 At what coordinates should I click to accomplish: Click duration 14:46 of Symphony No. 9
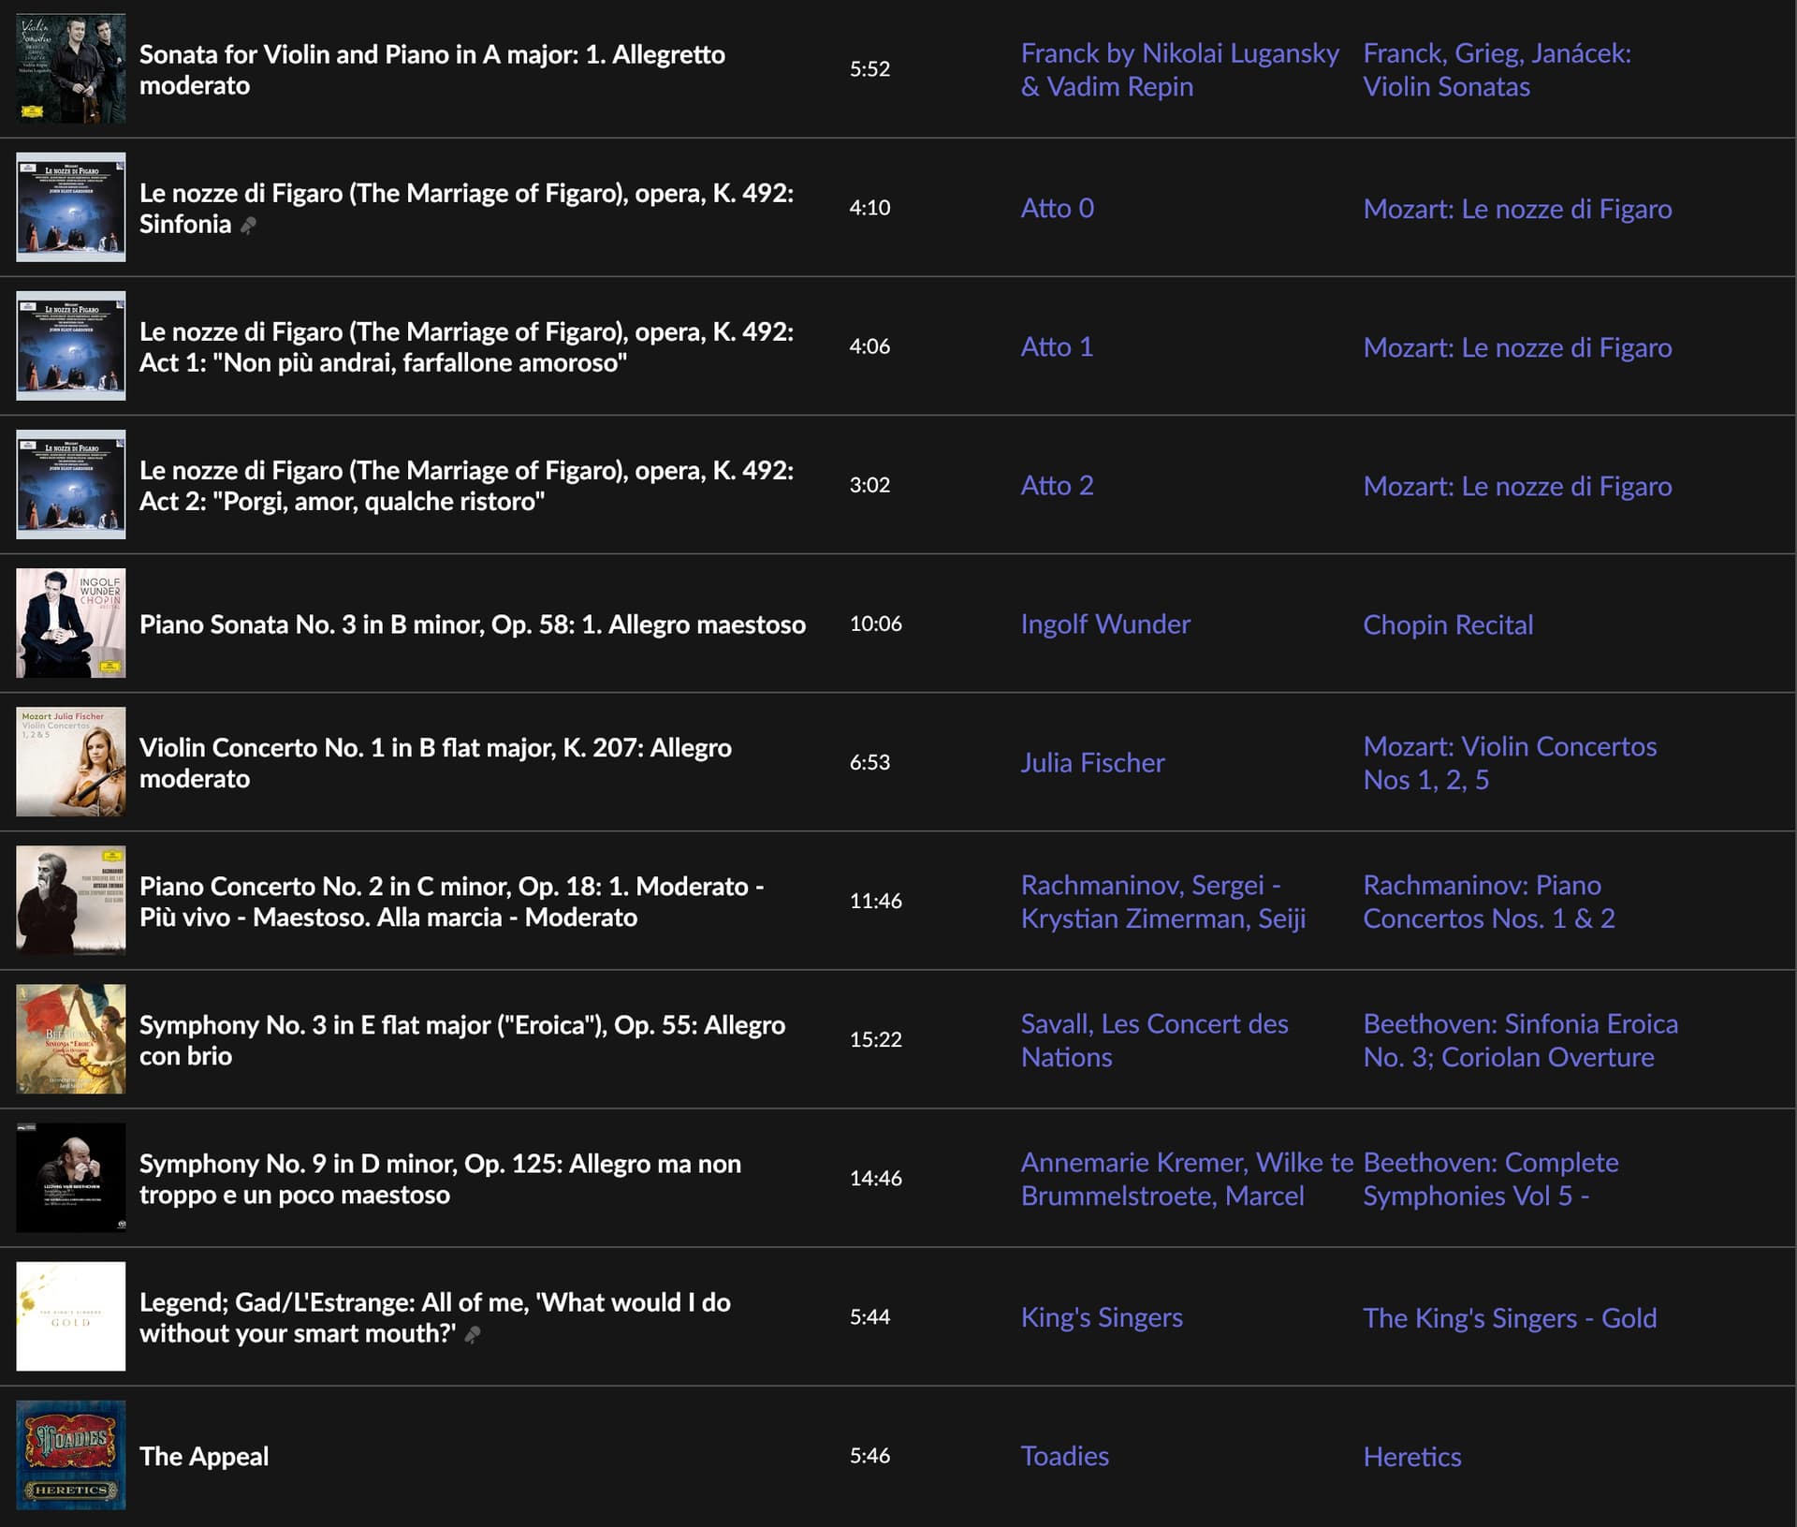[x=875, y=1177]
